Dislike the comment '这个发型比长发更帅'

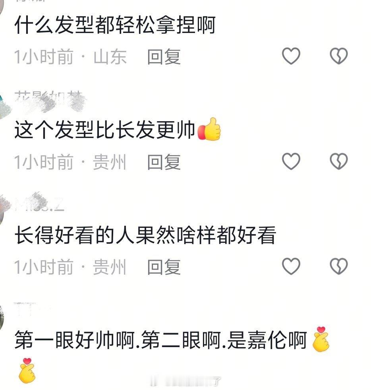coord(338,161)
